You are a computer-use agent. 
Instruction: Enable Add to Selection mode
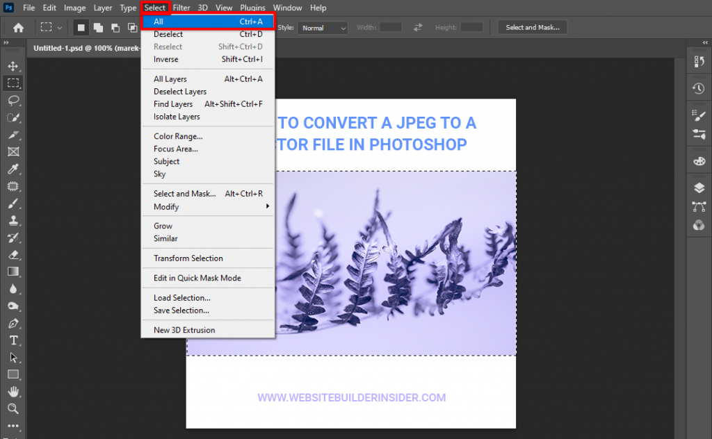tap(98, 28)
